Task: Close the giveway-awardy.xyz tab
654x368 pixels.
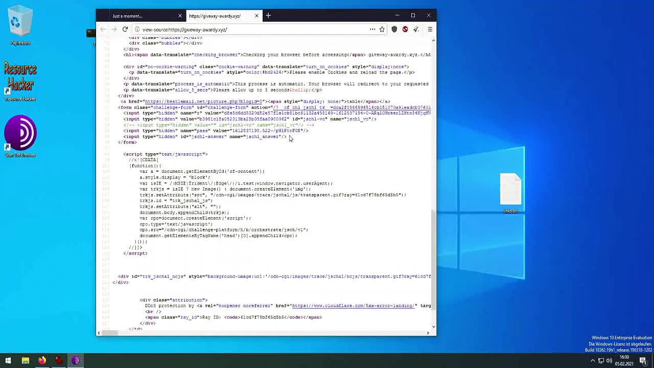Action: [256, 16]
